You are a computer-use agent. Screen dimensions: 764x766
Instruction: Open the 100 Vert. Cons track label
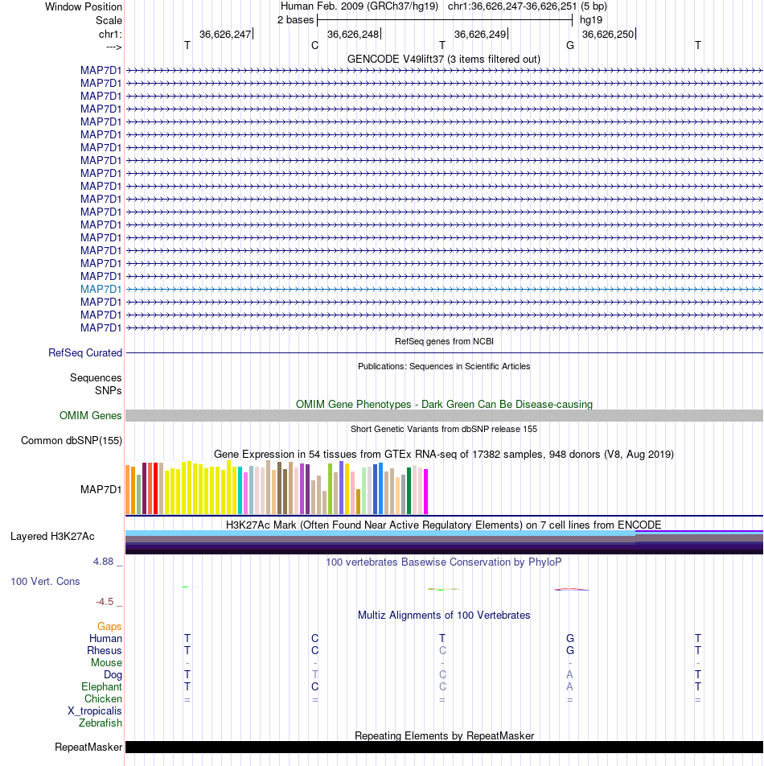click(x=45, y=581)
